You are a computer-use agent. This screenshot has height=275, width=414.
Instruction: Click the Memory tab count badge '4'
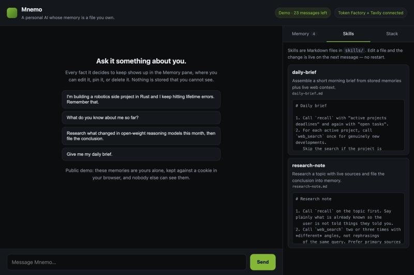click(x=314, y=34)
